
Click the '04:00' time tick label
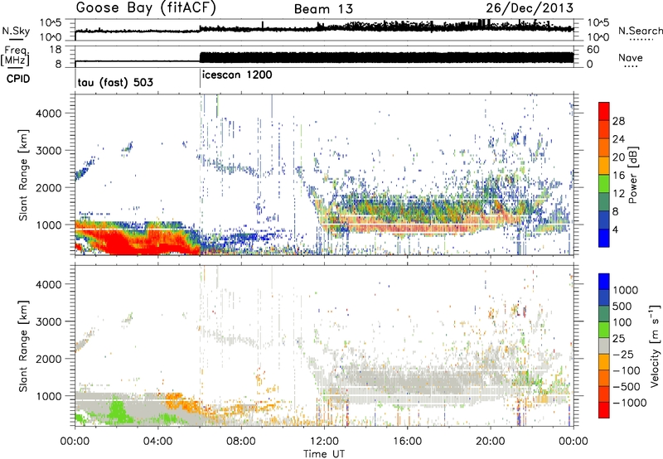pos(157,442)
